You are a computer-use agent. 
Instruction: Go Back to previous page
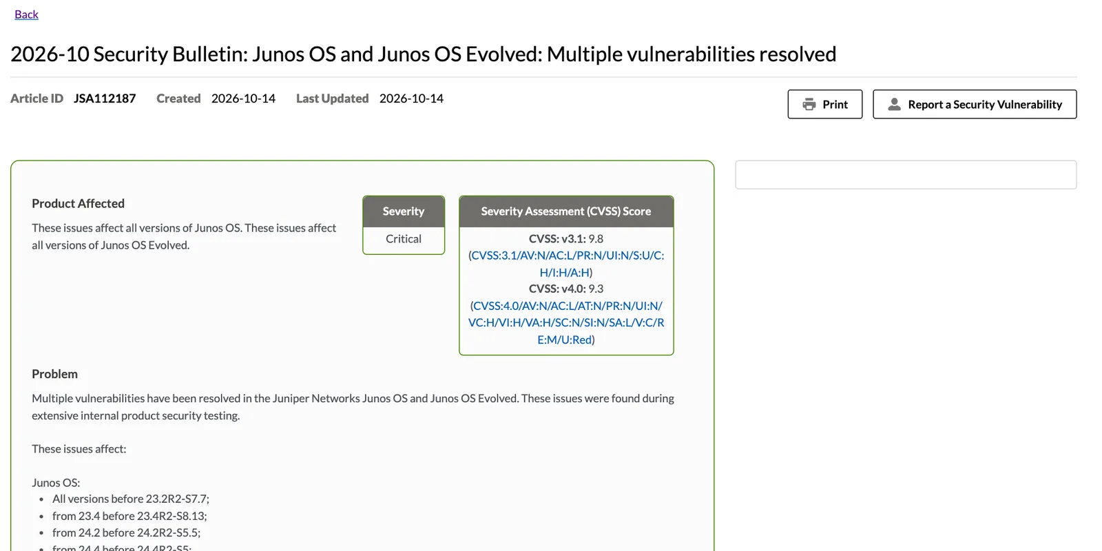pyautogui.click(x=26, y=14)
